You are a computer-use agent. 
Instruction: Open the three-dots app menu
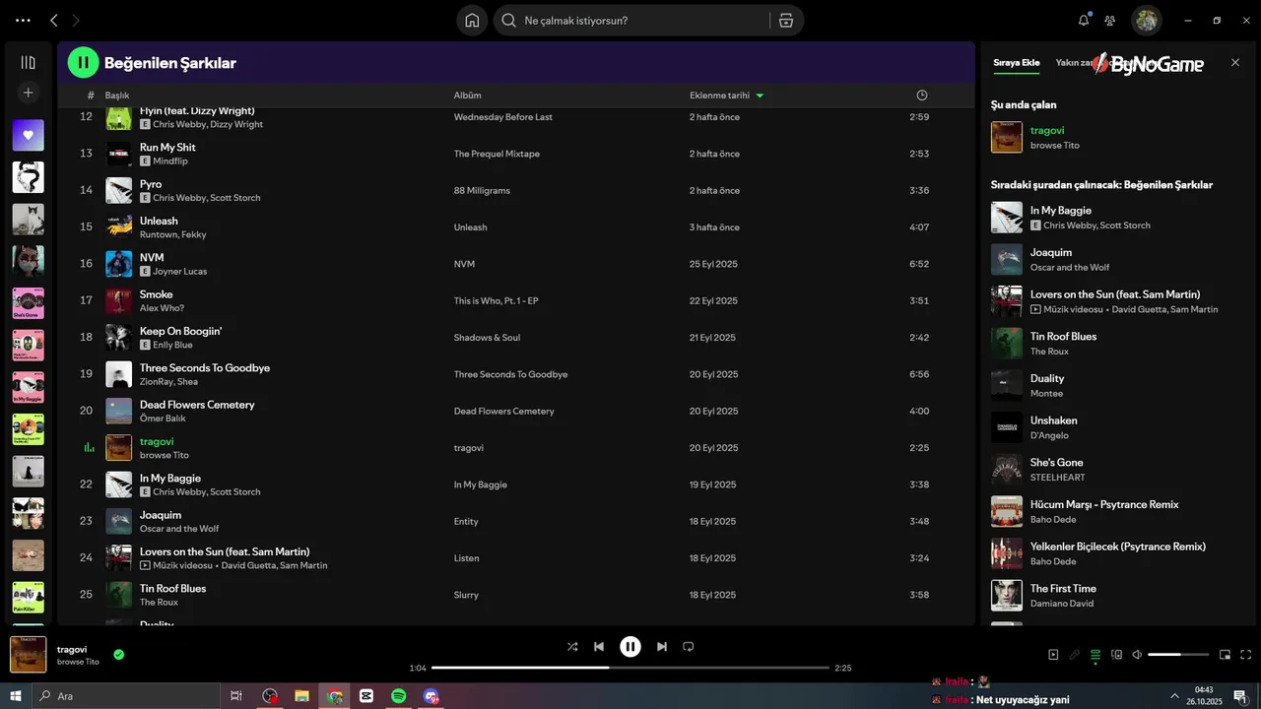(x=23, y=20)
